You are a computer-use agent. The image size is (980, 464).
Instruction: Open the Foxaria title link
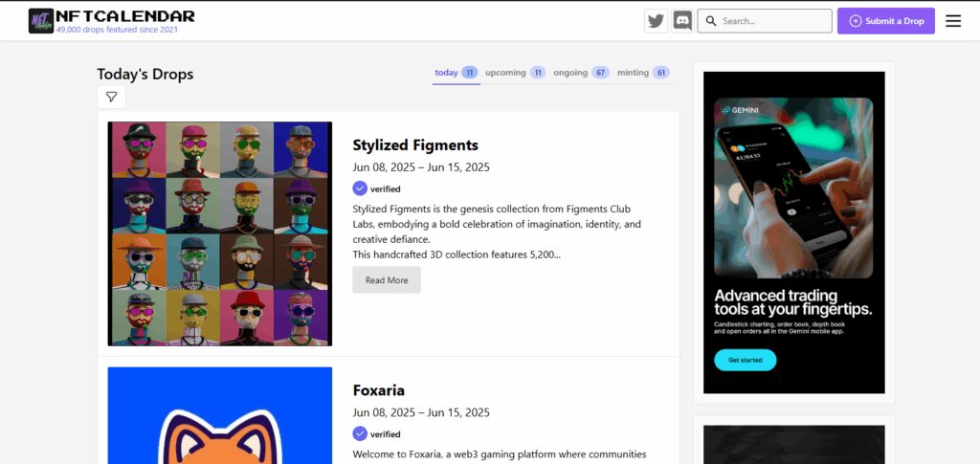[378, 390]
